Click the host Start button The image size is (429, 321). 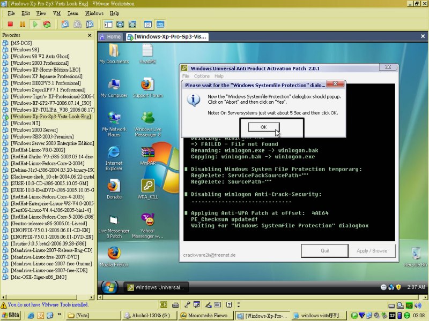click(x=11, y=315)
